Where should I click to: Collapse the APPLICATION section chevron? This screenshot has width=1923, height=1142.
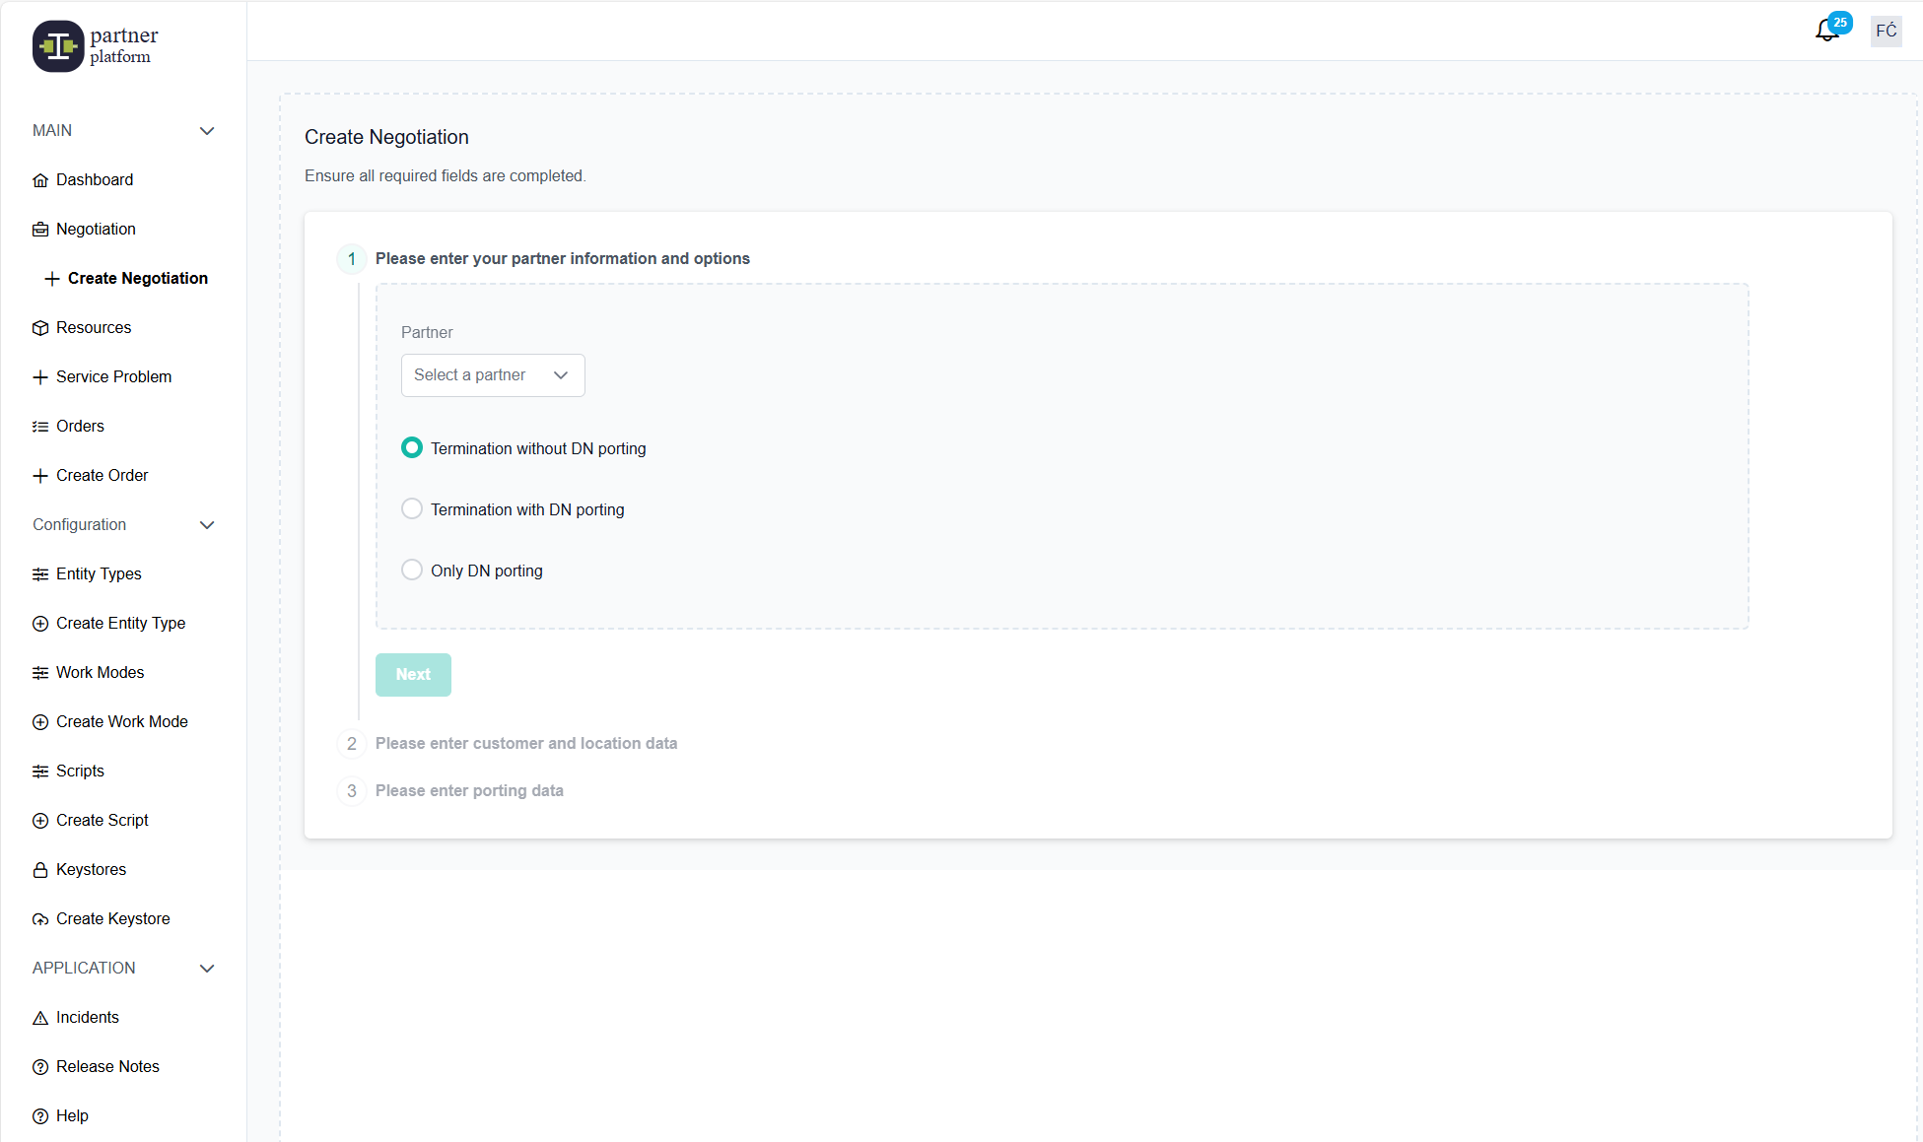point(207,969)
